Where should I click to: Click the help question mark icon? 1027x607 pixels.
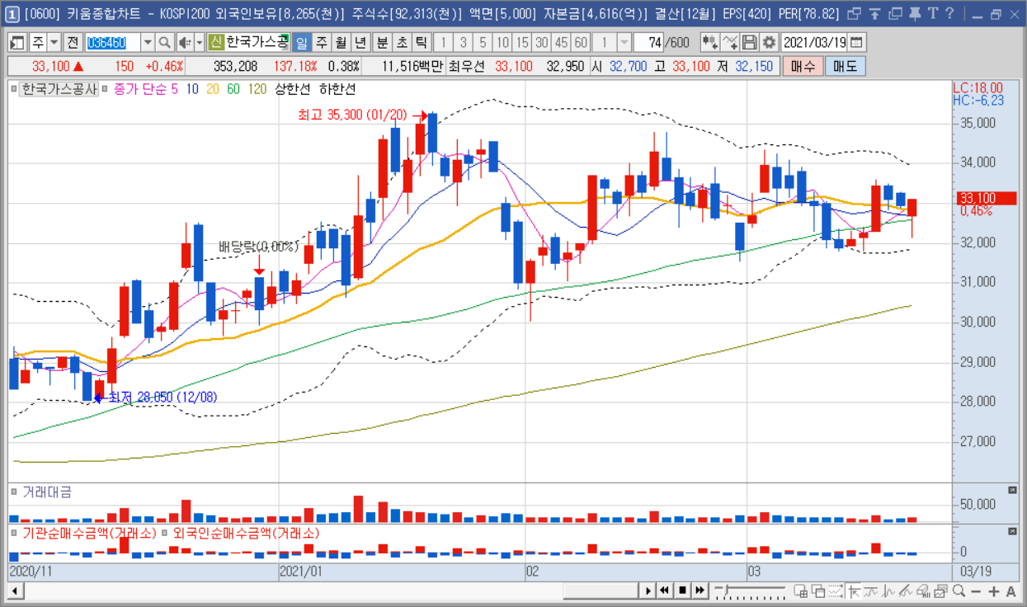(x=949, y=14)
